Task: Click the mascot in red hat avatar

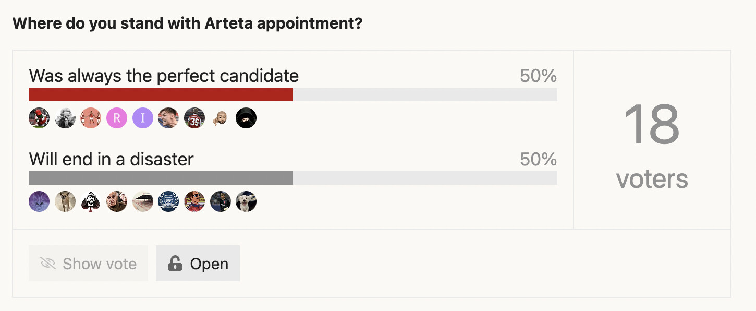Action: point(39,118)
